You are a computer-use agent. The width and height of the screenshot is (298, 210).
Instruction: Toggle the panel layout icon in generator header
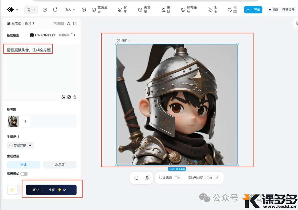tap(75, 23)
